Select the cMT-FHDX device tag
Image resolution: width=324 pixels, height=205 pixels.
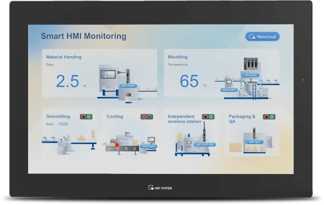click(x=128, y=86)
